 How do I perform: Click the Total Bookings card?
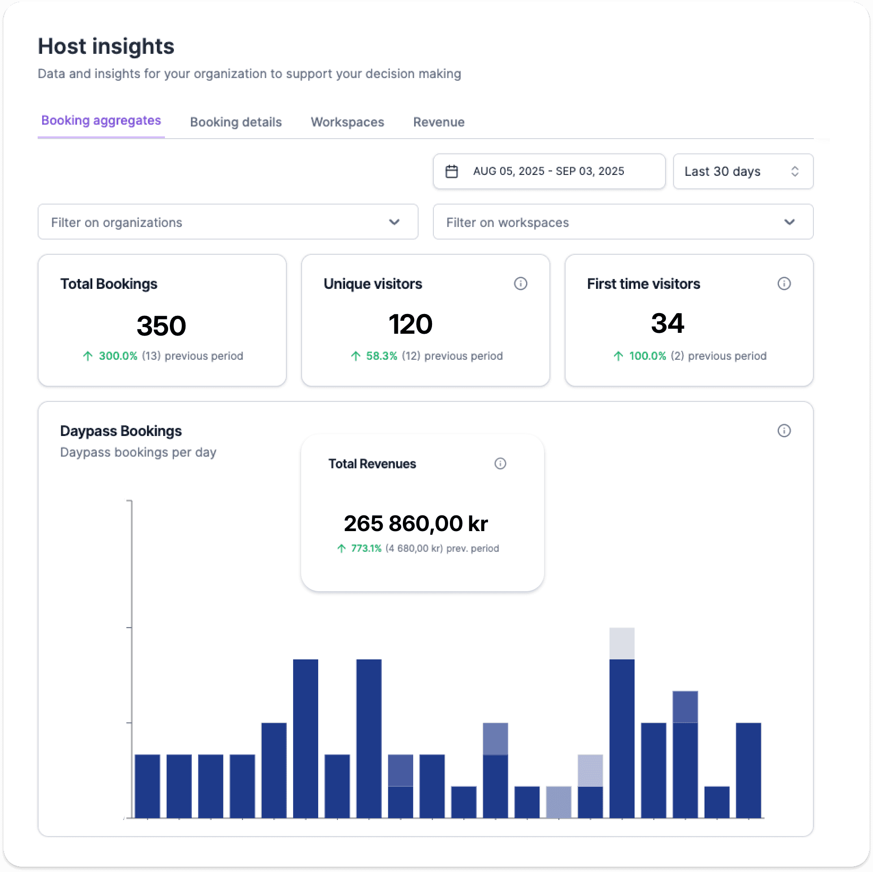coord(162,320)
